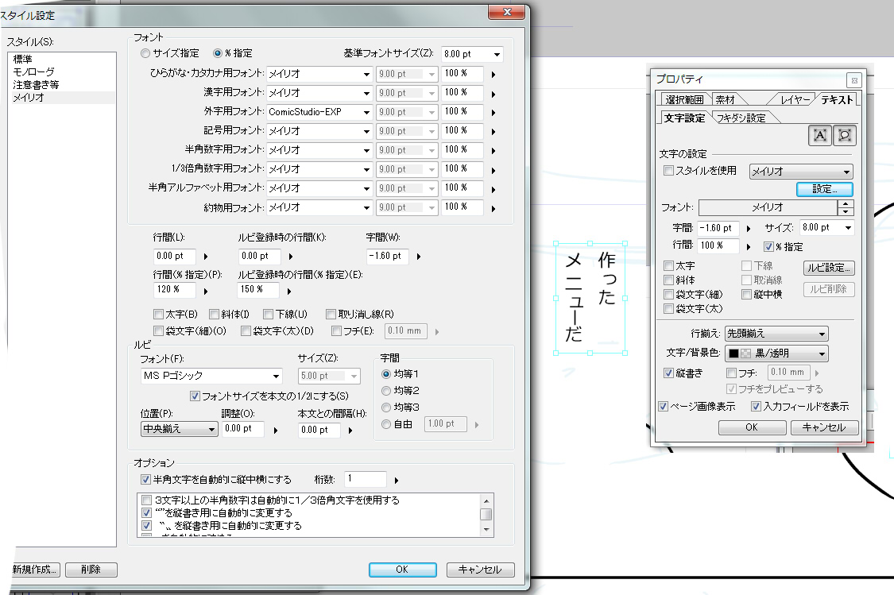Open the 行揃え 先頭揃え dropdown

coord(822,334)
